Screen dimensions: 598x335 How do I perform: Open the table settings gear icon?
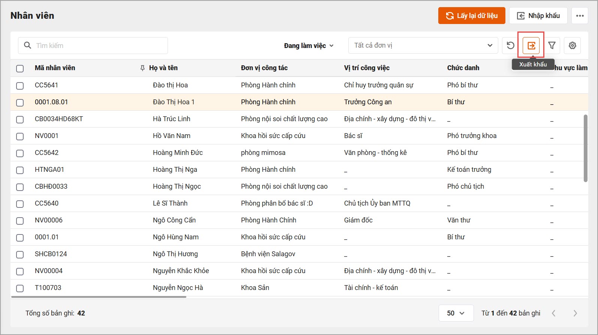(572, 45)
